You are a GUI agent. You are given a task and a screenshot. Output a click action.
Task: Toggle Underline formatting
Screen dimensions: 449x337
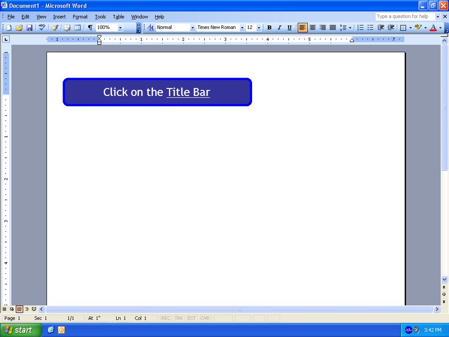290,28
